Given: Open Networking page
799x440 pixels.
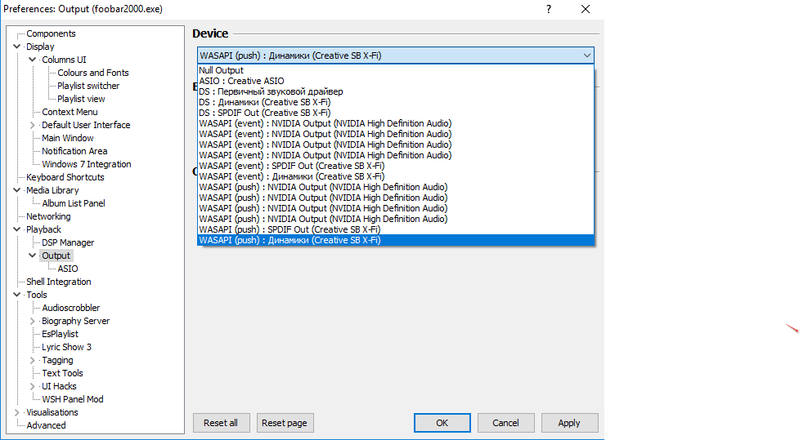Looking at the screenshot, I should click(x=48, y=216).
